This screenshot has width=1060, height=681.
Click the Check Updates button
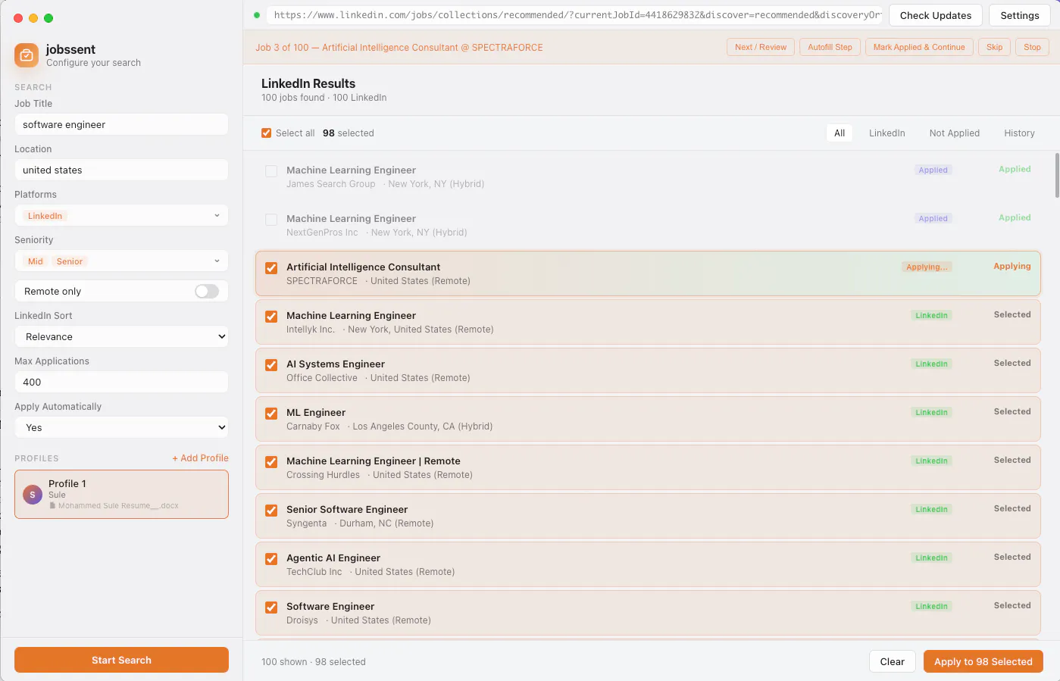[935, 15]
